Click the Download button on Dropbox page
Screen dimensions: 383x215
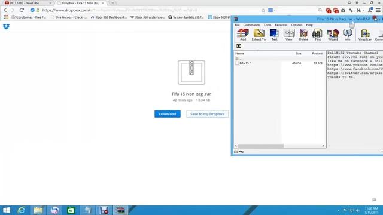tap(168, 114)
